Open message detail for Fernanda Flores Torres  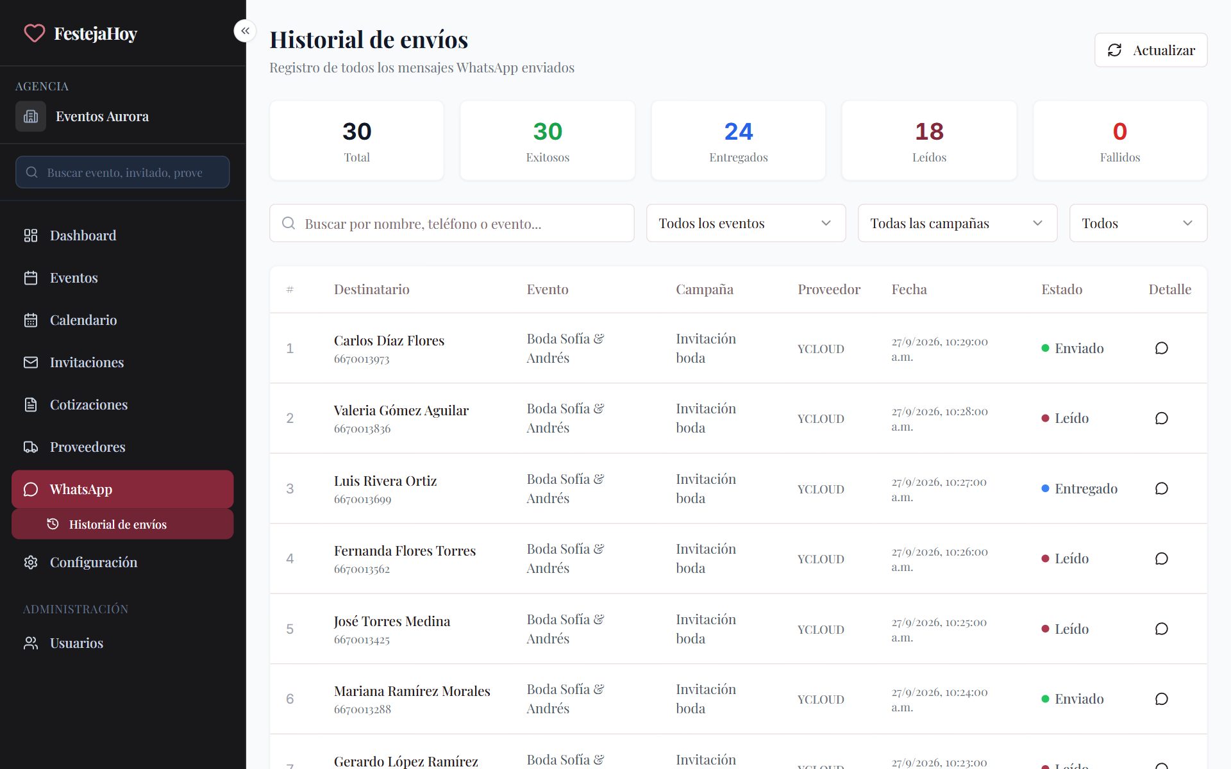(x=1161, y=559)
